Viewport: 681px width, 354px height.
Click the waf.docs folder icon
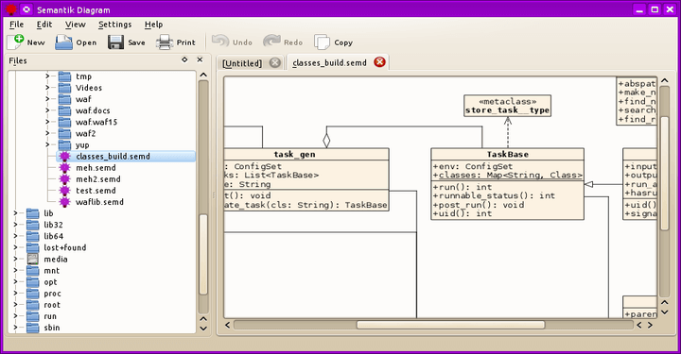[64, 110]
